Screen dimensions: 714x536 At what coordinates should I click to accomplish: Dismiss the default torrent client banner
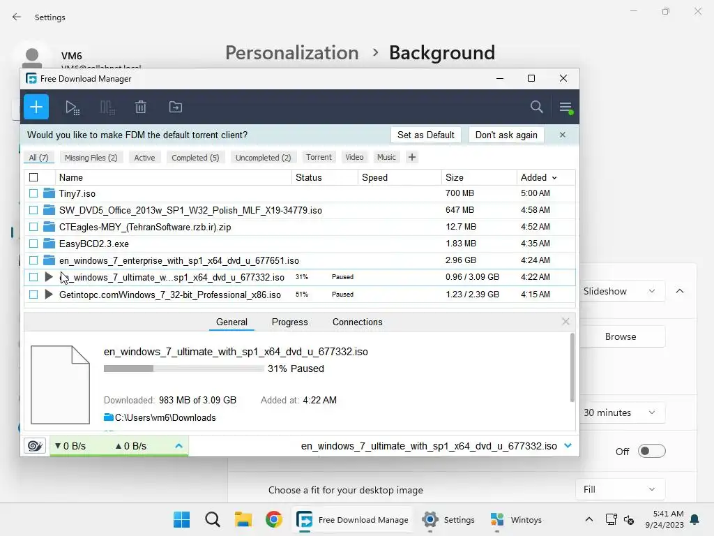[563, 135]
